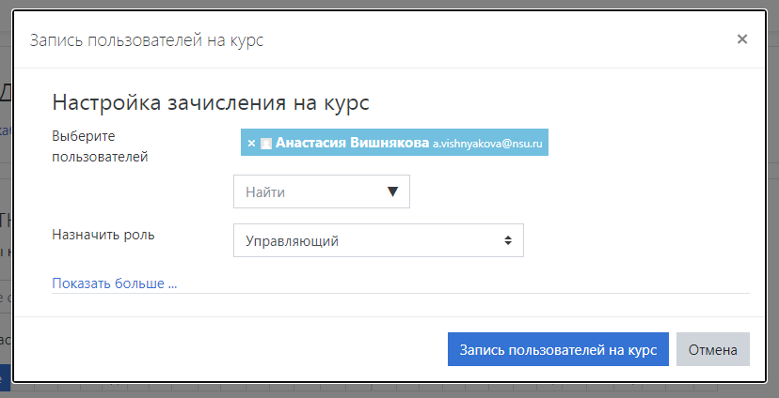This screenshot has height=398, width=779.
Task: Open the Управляющий role dropdown
Action: pyautogui.click(x=378, y=241)
